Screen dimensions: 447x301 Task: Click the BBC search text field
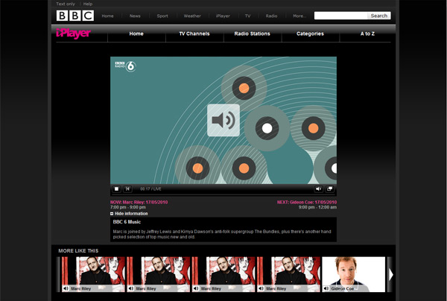coord(340,16)
